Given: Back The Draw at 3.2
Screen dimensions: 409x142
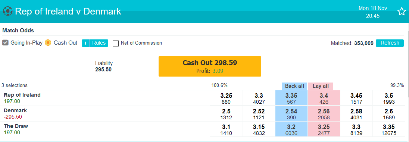Looking at the screenshot, I should [291, 129].
